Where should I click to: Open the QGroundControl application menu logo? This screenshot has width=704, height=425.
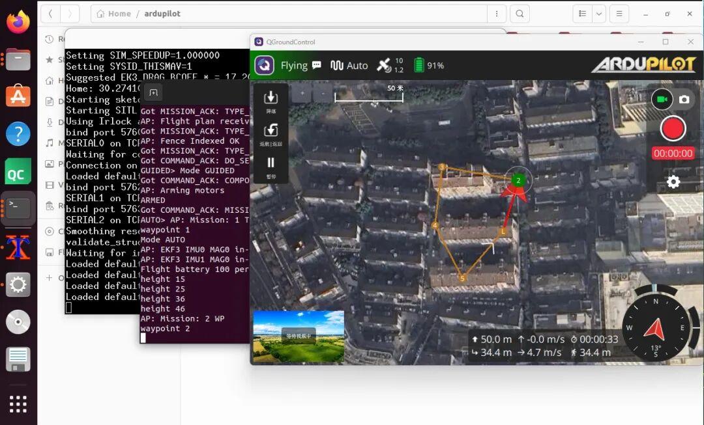[265, 66]
